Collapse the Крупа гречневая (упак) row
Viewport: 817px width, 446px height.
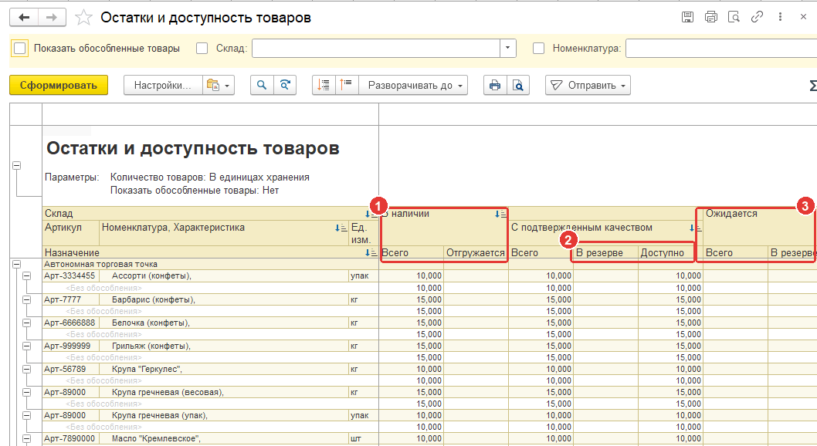(26, 415)
